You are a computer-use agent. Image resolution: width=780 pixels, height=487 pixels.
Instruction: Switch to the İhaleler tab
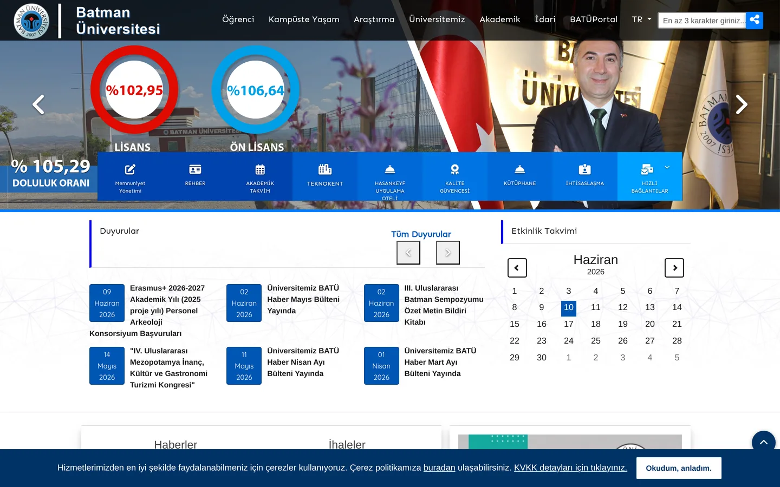(347, 445)
